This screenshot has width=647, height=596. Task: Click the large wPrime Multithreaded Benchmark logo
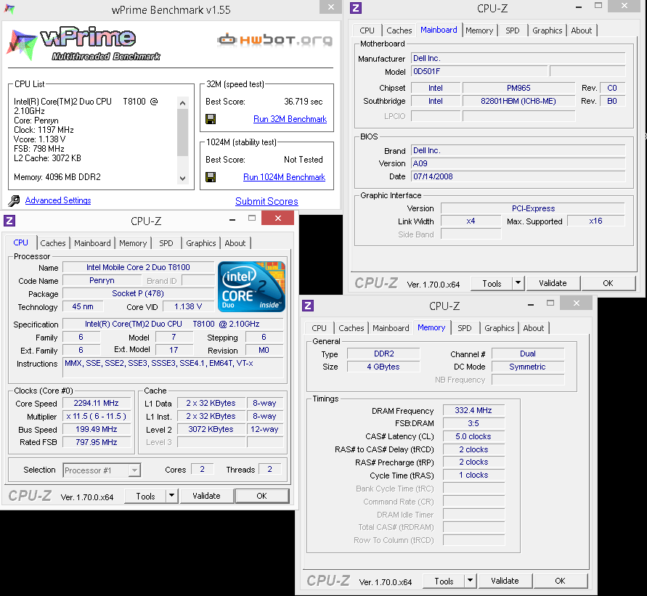[84, 45]
